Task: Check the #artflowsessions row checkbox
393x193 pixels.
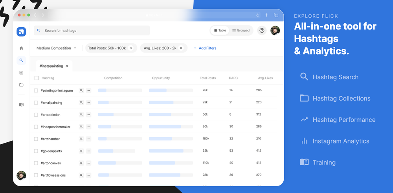Action: (36, 175)
